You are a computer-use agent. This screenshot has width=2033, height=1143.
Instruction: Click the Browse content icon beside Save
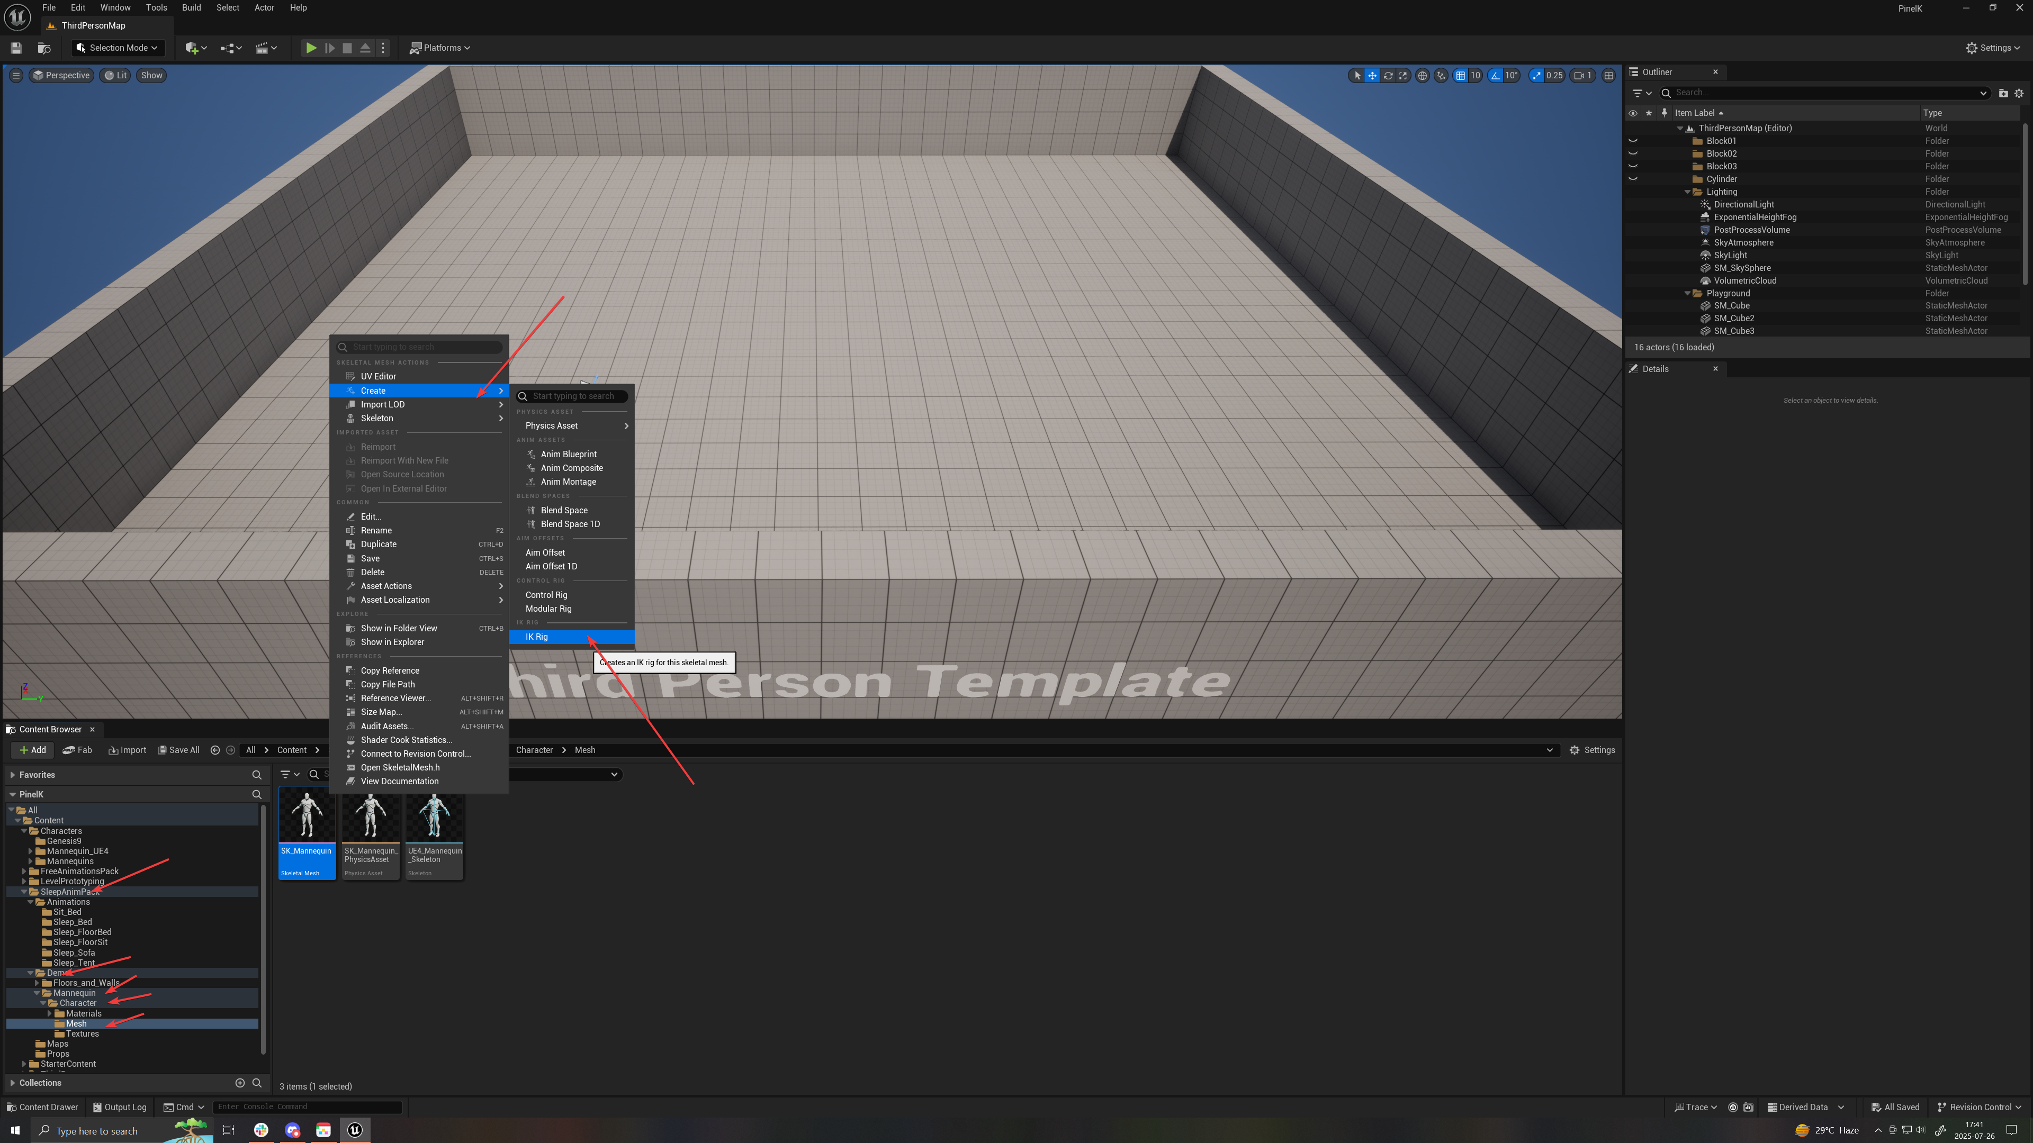pyautogui.click(x=44, y=48)
